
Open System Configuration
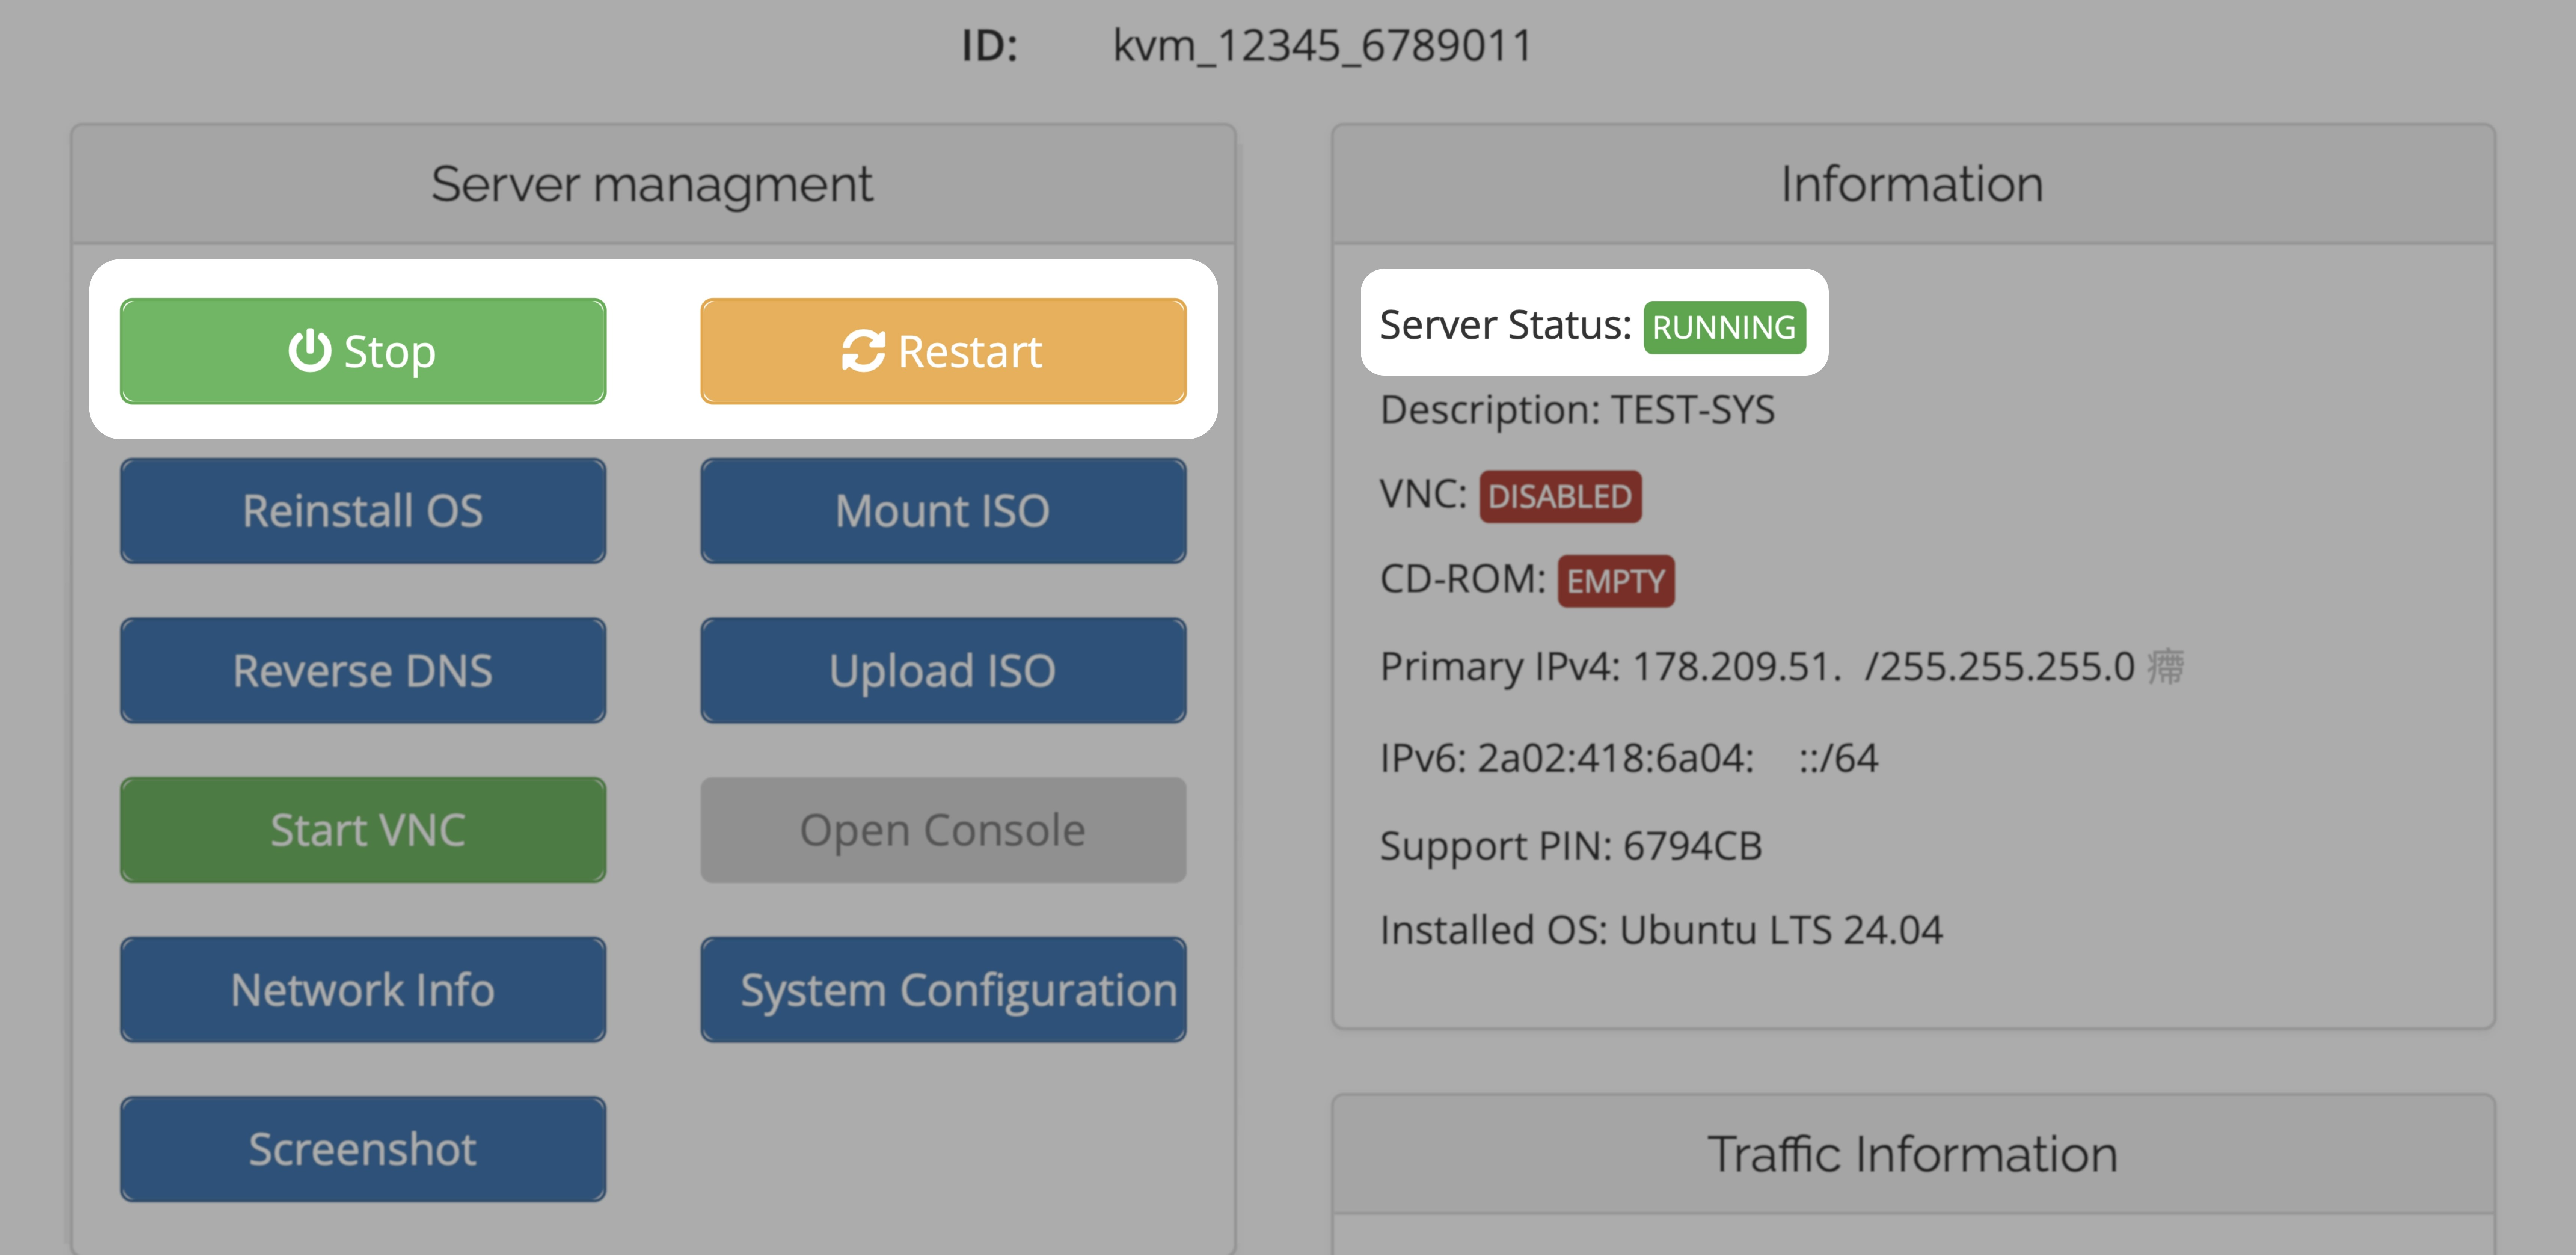tap(943, 990)
